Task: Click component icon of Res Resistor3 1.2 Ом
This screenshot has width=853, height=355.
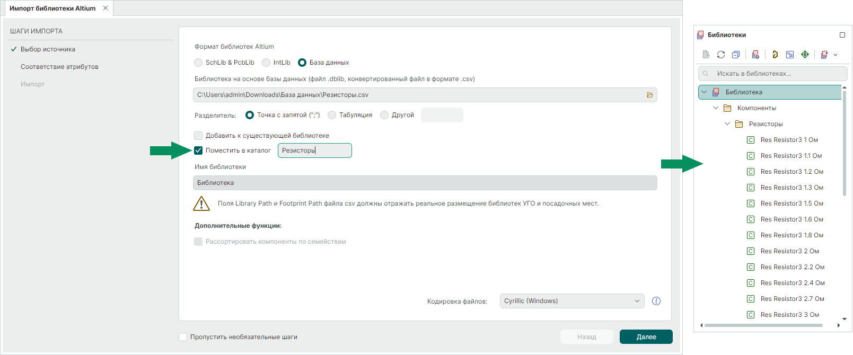Action: (x=751, y=172)
